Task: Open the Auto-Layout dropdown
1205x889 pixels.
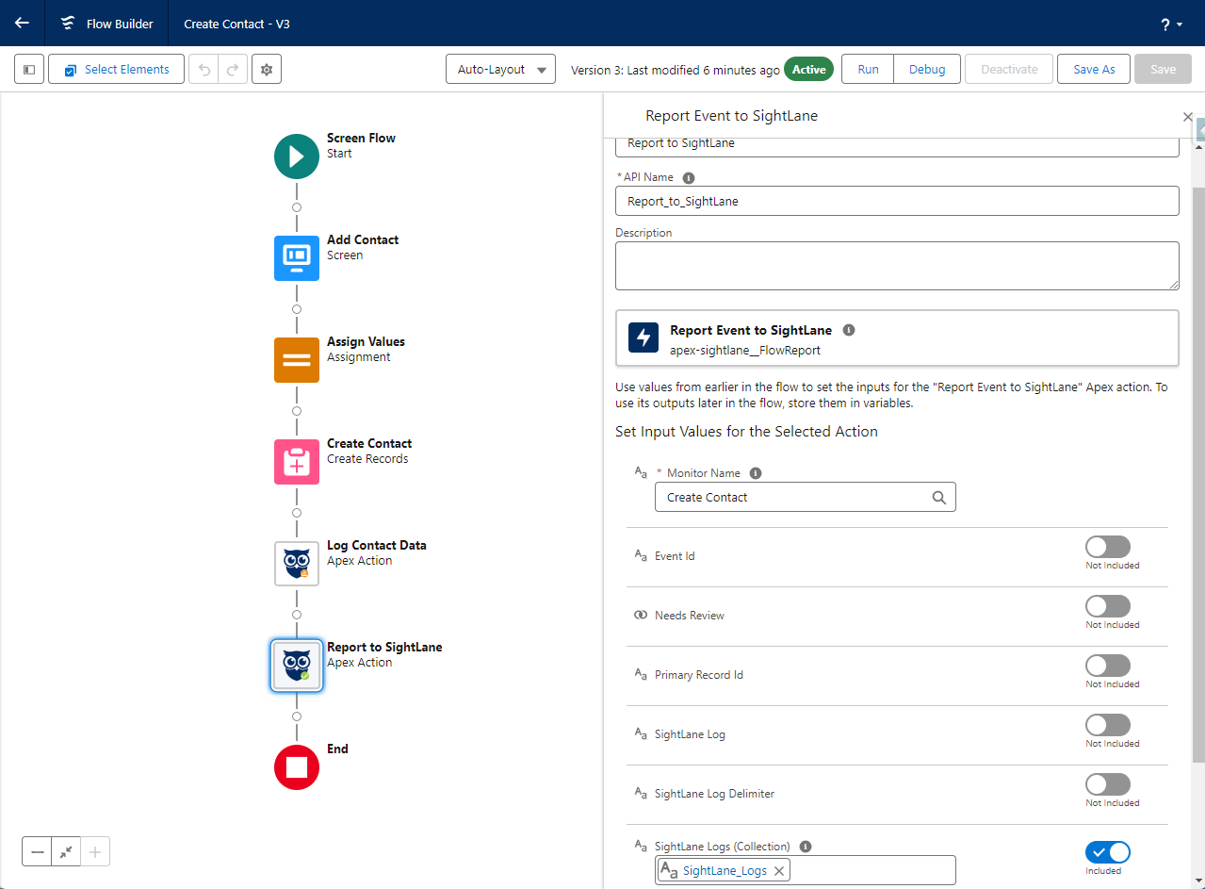Action: (500, 70)
